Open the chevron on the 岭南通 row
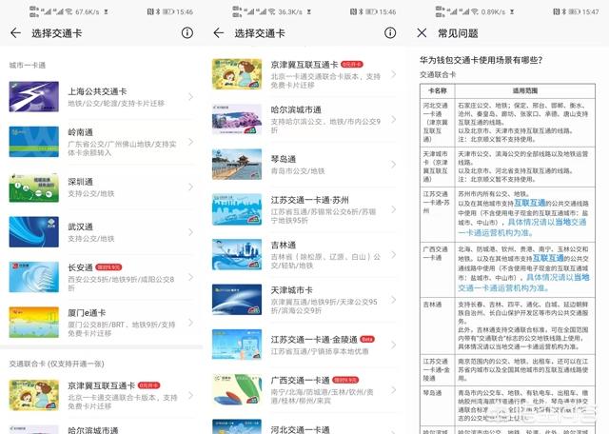 190,142
